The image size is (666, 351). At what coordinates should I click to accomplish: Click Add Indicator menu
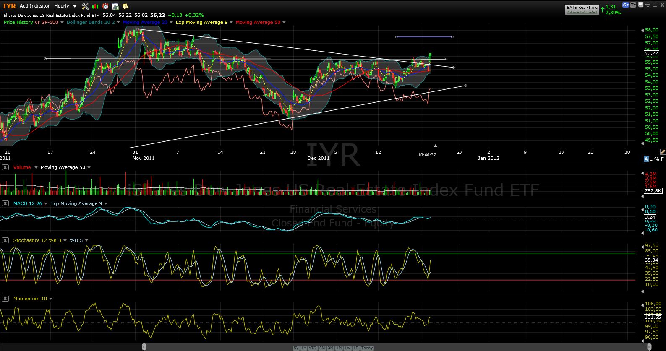click(34, 6)
